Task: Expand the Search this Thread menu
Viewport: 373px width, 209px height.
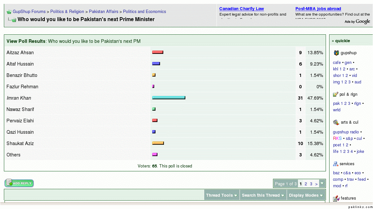Action: pos(263,195)
